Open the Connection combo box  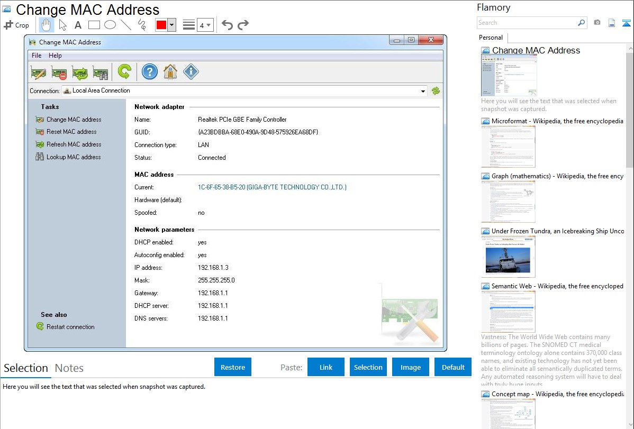click(244, 91)
